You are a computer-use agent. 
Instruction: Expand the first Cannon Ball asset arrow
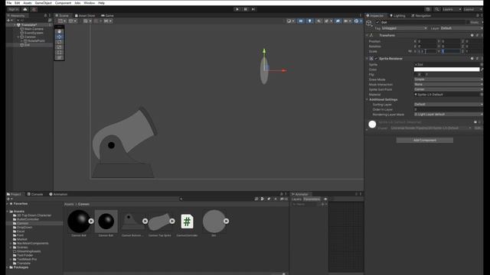click(x=91, y=221)
